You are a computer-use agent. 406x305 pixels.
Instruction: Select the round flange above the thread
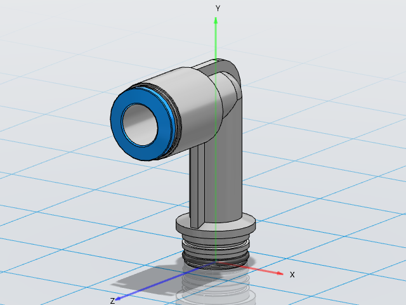[x=216, y=226]
